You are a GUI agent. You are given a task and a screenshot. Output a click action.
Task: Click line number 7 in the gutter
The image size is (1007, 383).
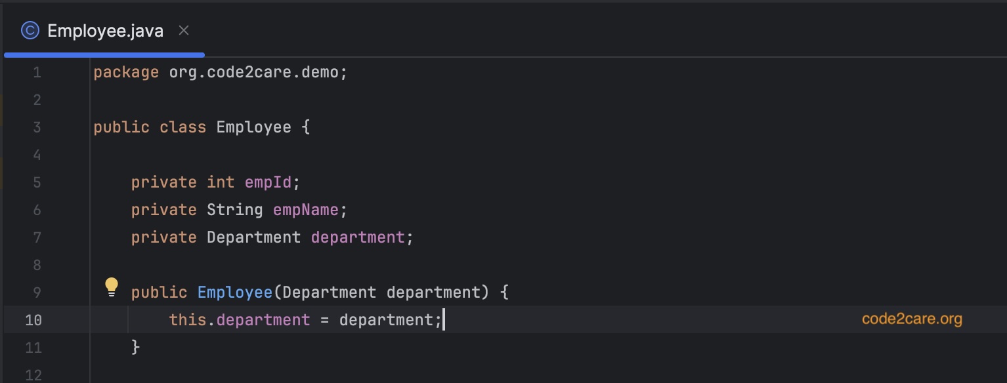tap(37, 237)
